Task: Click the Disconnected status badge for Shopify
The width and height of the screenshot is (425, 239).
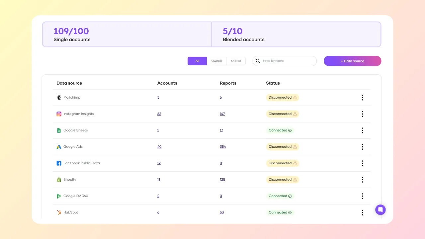Action: [283, 180]
